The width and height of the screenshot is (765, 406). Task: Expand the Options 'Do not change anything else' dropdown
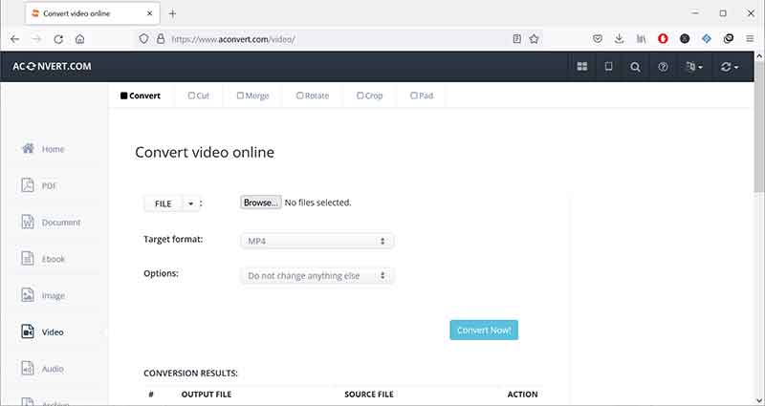(317, 276)
